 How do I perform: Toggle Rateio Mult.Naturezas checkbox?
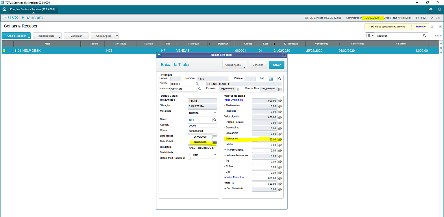tap(189, 158)
